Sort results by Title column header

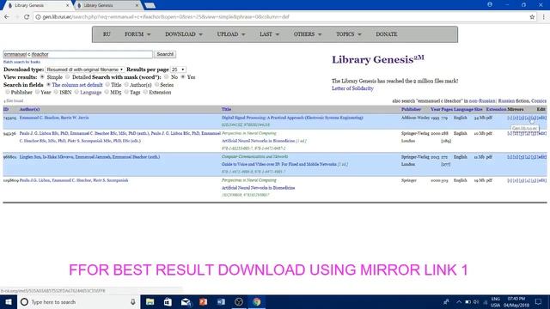[x=226, y=109]
